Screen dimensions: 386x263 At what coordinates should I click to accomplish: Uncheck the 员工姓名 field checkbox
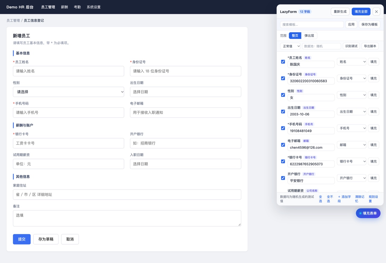(283, 62)
